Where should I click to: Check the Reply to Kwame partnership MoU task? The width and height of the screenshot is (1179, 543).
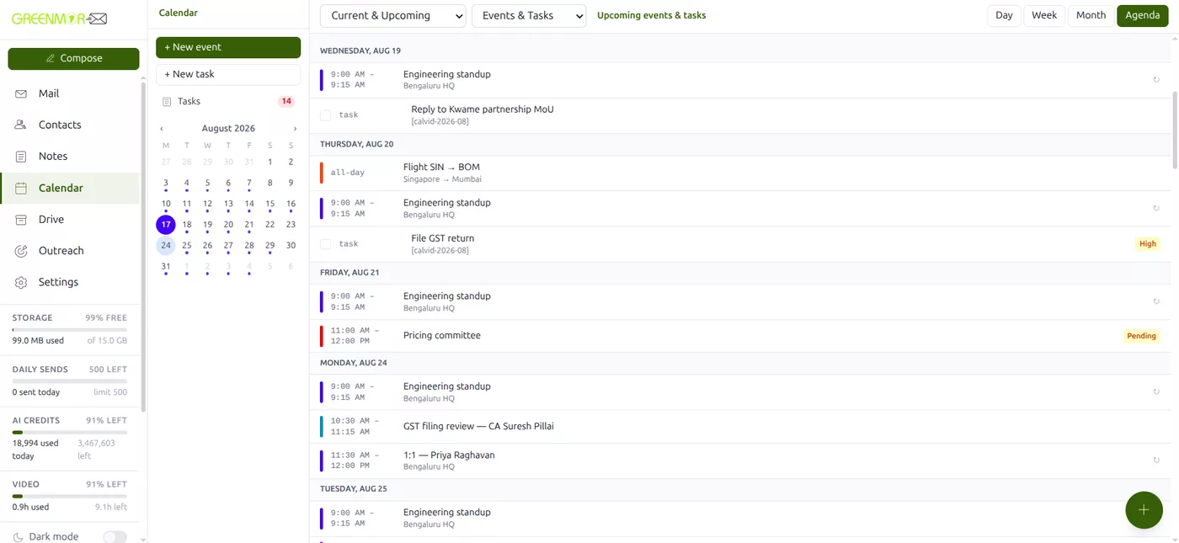326,115
